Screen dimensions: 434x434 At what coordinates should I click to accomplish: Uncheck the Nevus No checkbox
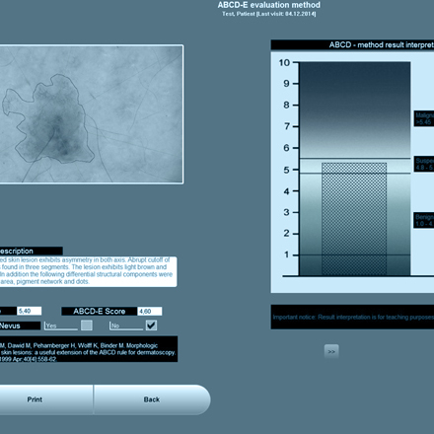[151, 325]
